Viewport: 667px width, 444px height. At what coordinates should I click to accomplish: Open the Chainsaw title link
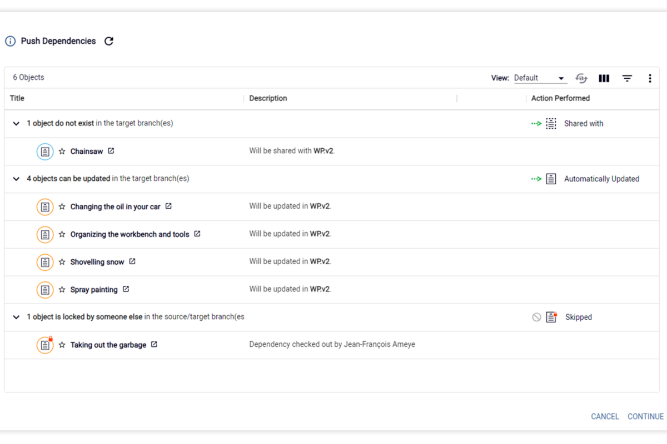87,152
